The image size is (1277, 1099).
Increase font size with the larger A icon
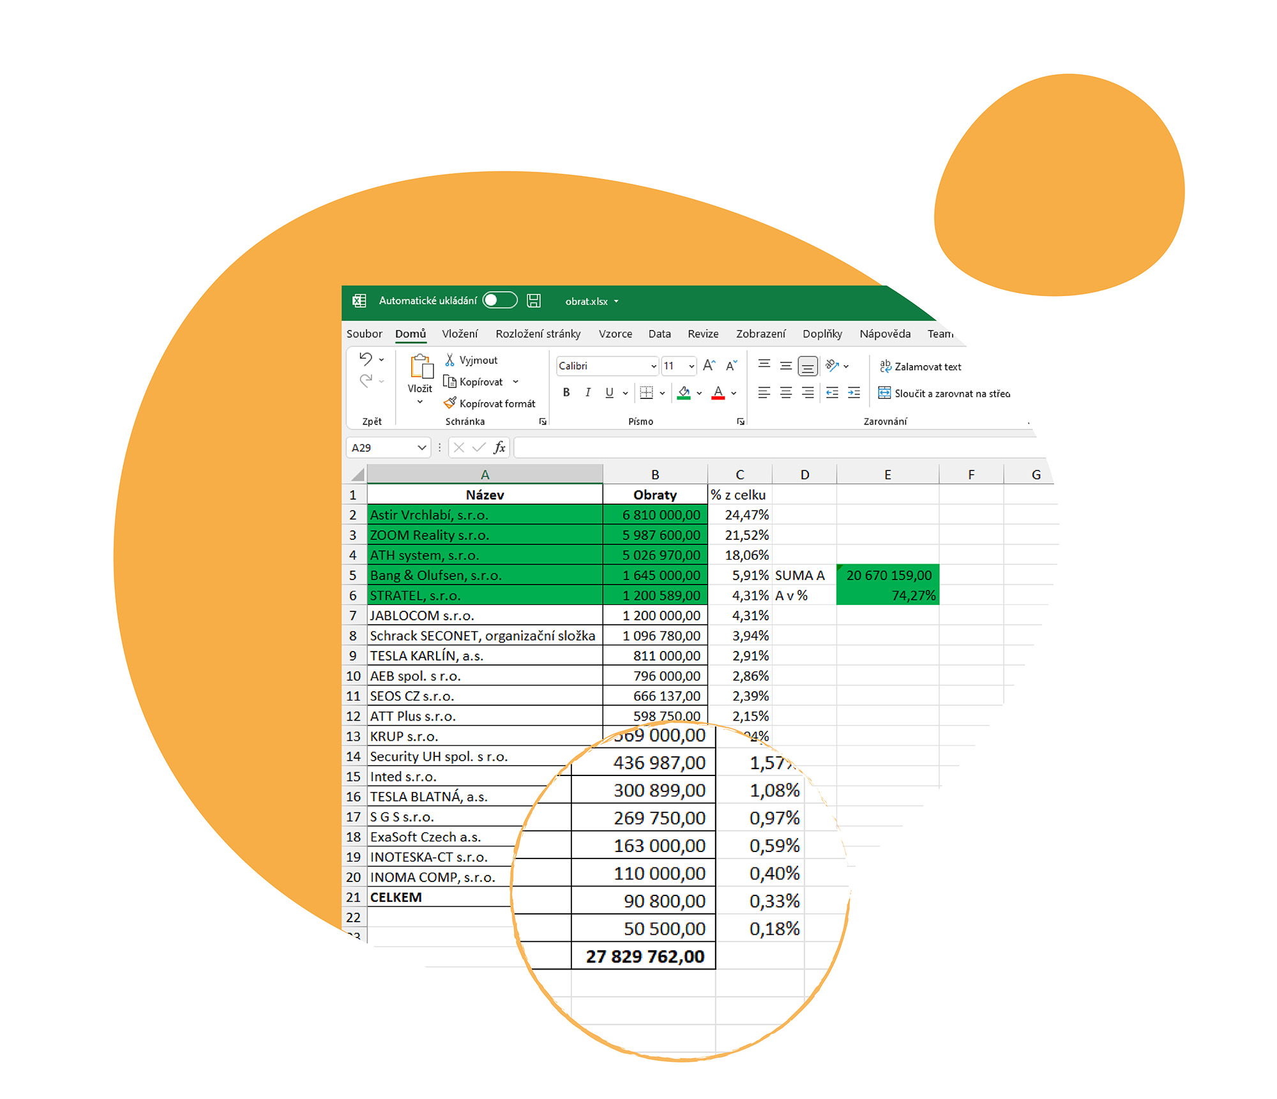pos(709,366)
